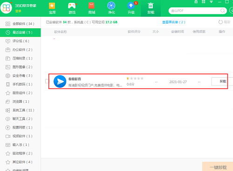Open the 升级 upgrade arrow tab
233x171 pixels.
tap(131, 8)
